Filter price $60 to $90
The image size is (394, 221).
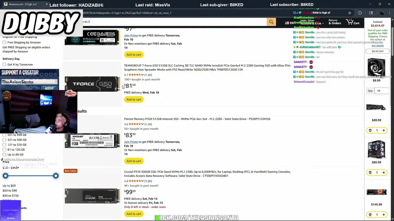(x=10, y=191)
